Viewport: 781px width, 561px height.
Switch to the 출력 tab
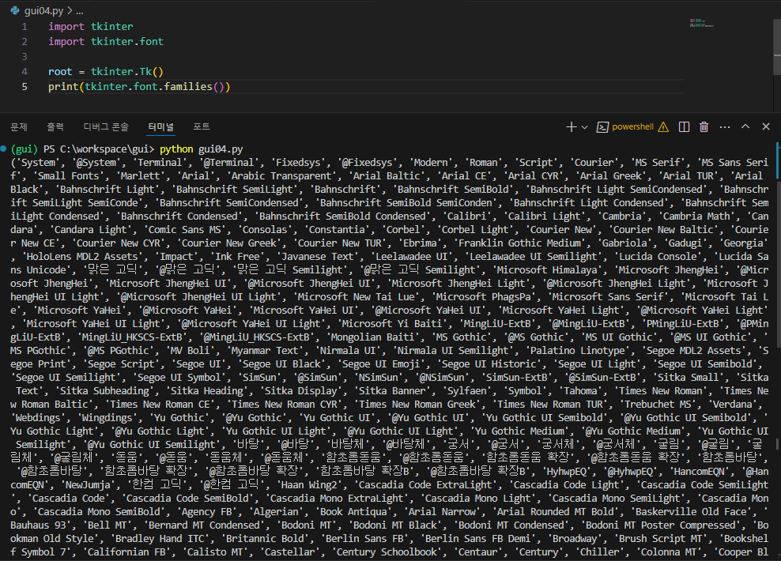(x=55, y=127)
